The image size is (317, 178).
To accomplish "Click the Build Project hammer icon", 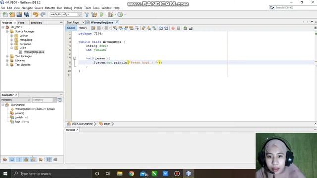I will [87, 14].
